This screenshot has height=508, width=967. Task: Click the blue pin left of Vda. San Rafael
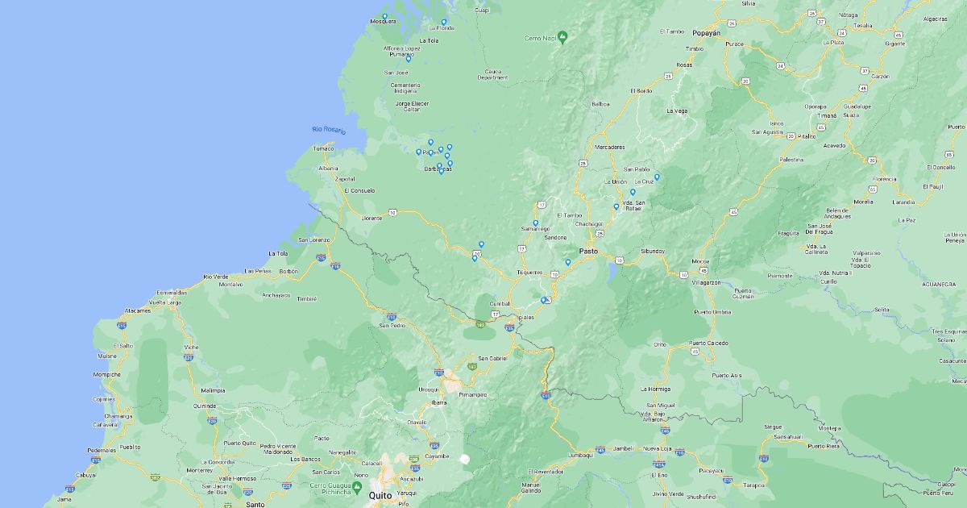pos(616,206)
